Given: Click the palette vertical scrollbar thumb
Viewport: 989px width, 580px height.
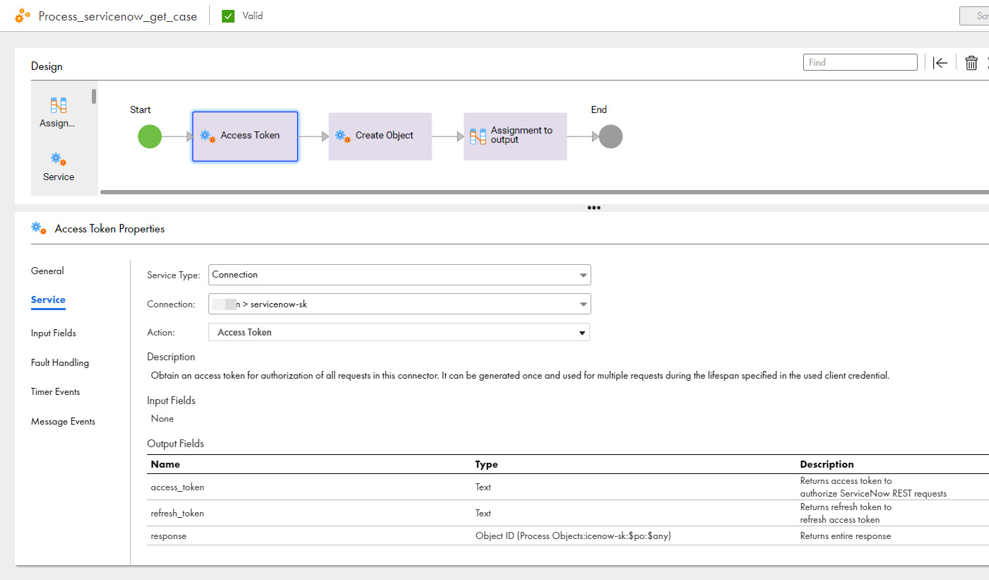Looking at the screenshot, I should coord(94,97).
